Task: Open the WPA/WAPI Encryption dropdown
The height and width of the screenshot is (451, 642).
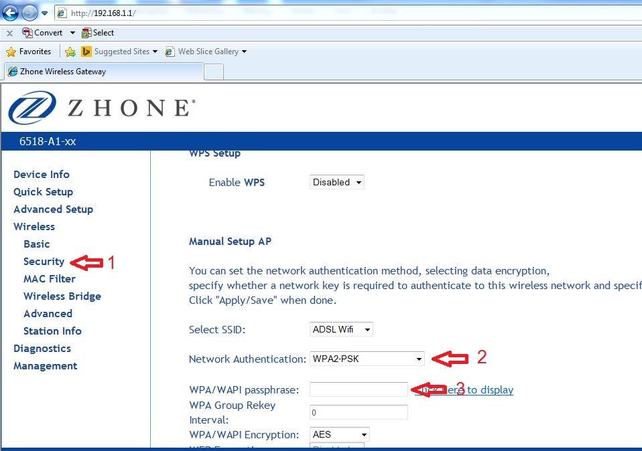Action: tap(339, 434)
